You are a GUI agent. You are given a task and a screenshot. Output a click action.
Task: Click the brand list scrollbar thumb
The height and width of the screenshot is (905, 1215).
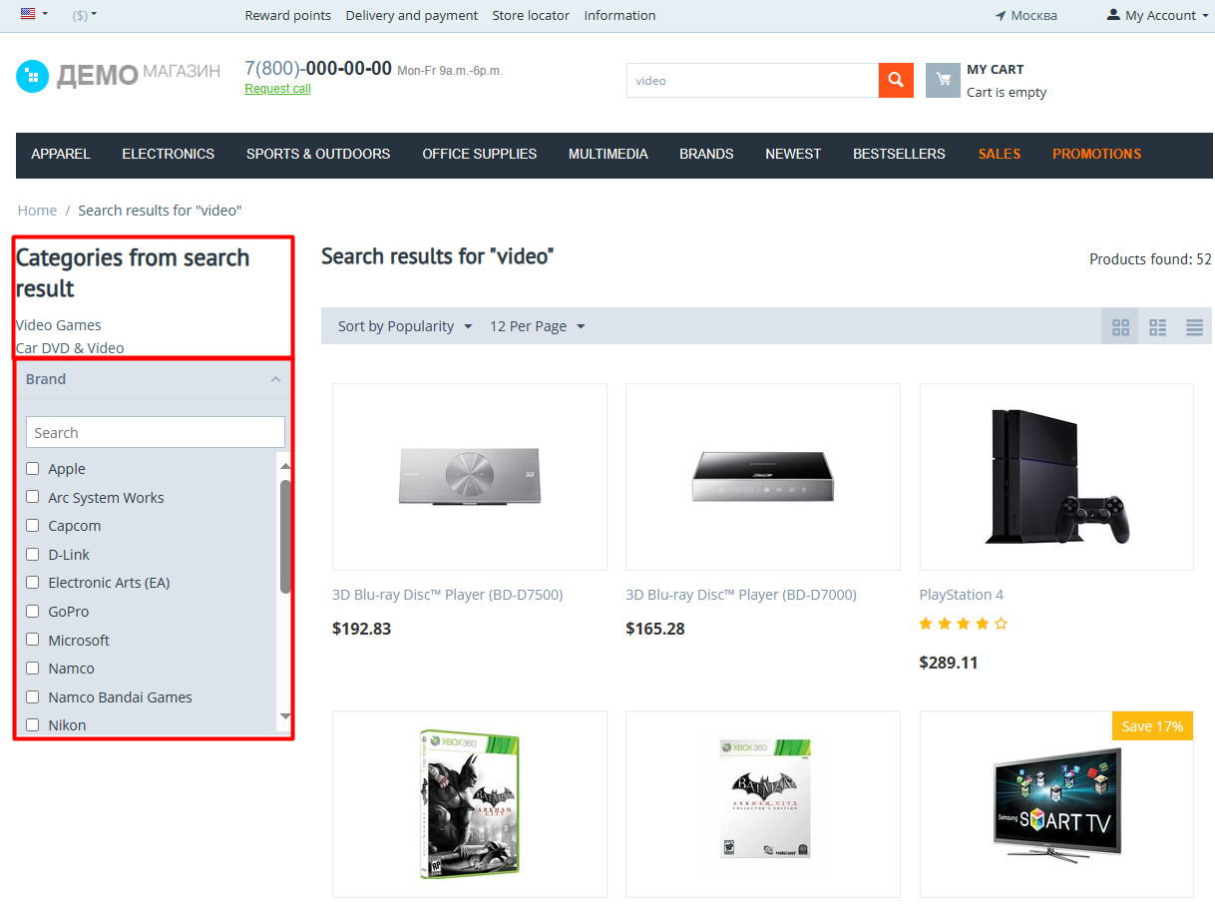(x=285, y=537)
